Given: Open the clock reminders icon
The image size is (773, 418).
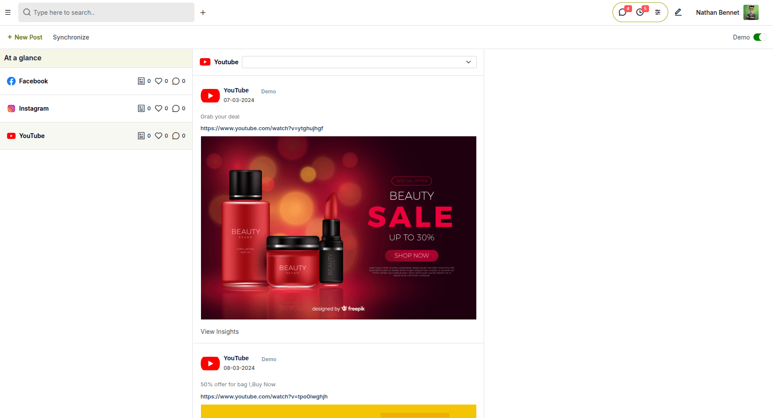Looking at the screenshot, I should click(640, 12).
